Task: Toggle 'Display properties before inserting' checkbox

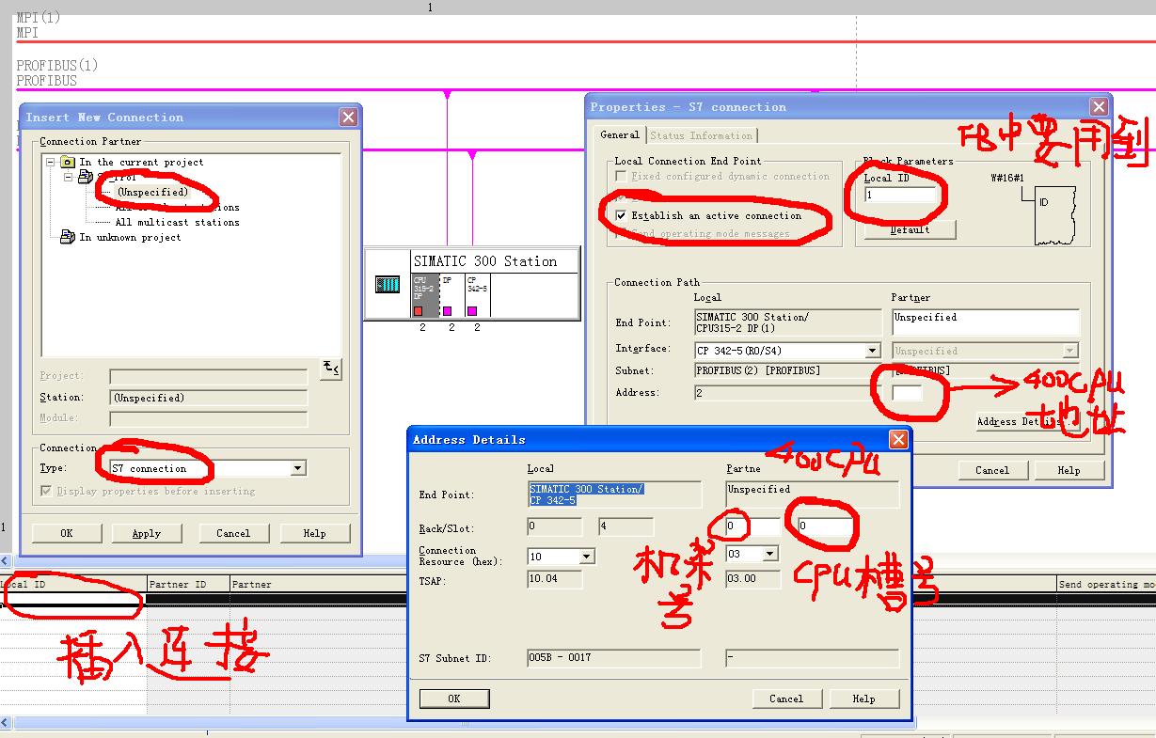Action: coord(46,491)
